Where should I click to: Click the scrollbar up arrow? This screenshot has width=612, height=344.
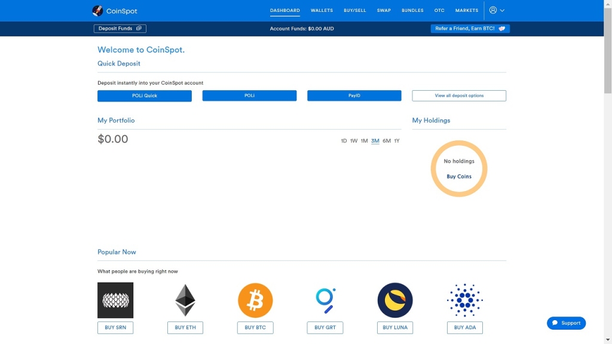coord(608,4)
